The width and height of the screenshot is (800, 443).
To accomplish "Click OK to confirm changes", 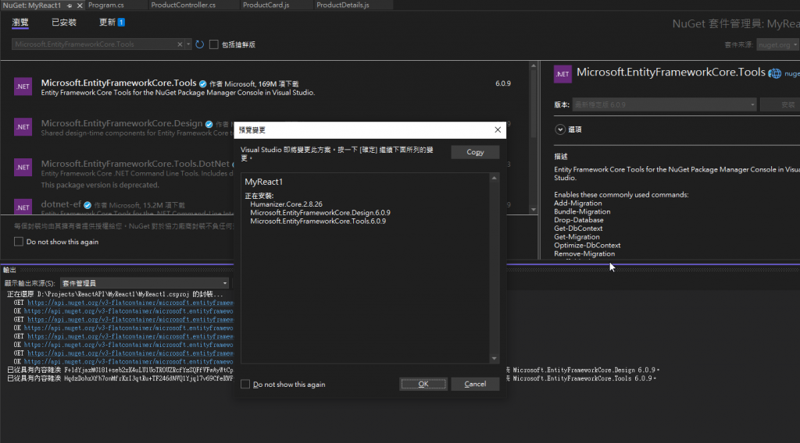I will tap(423, 384).
